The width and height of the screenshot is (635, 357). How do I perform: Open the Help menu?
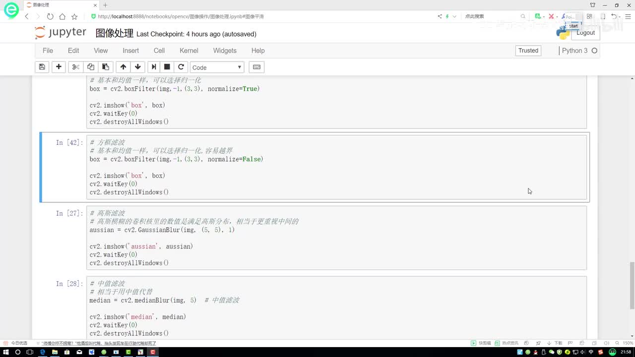click(x=258, y=51)
